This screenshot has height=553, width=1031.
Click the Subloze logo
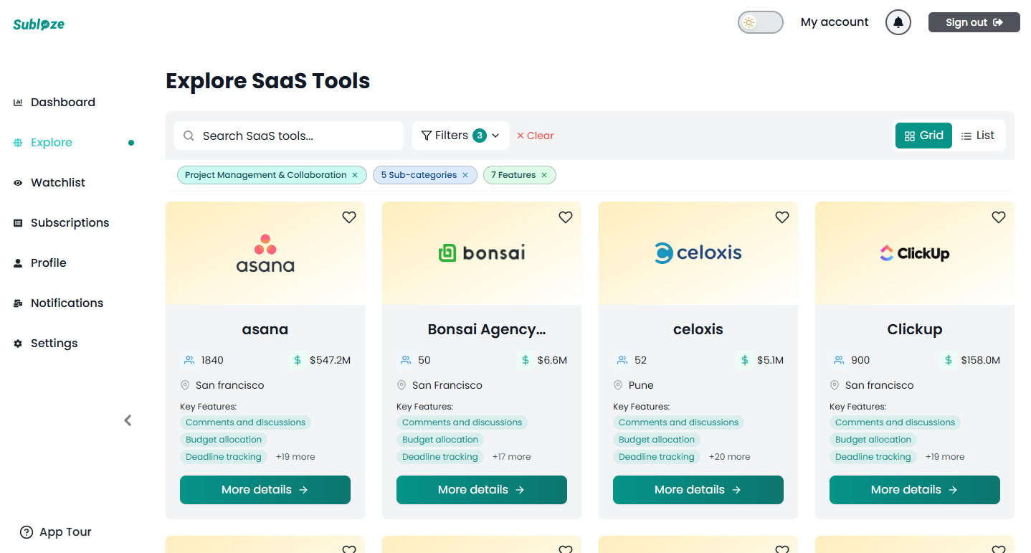[x=38, y=22]
